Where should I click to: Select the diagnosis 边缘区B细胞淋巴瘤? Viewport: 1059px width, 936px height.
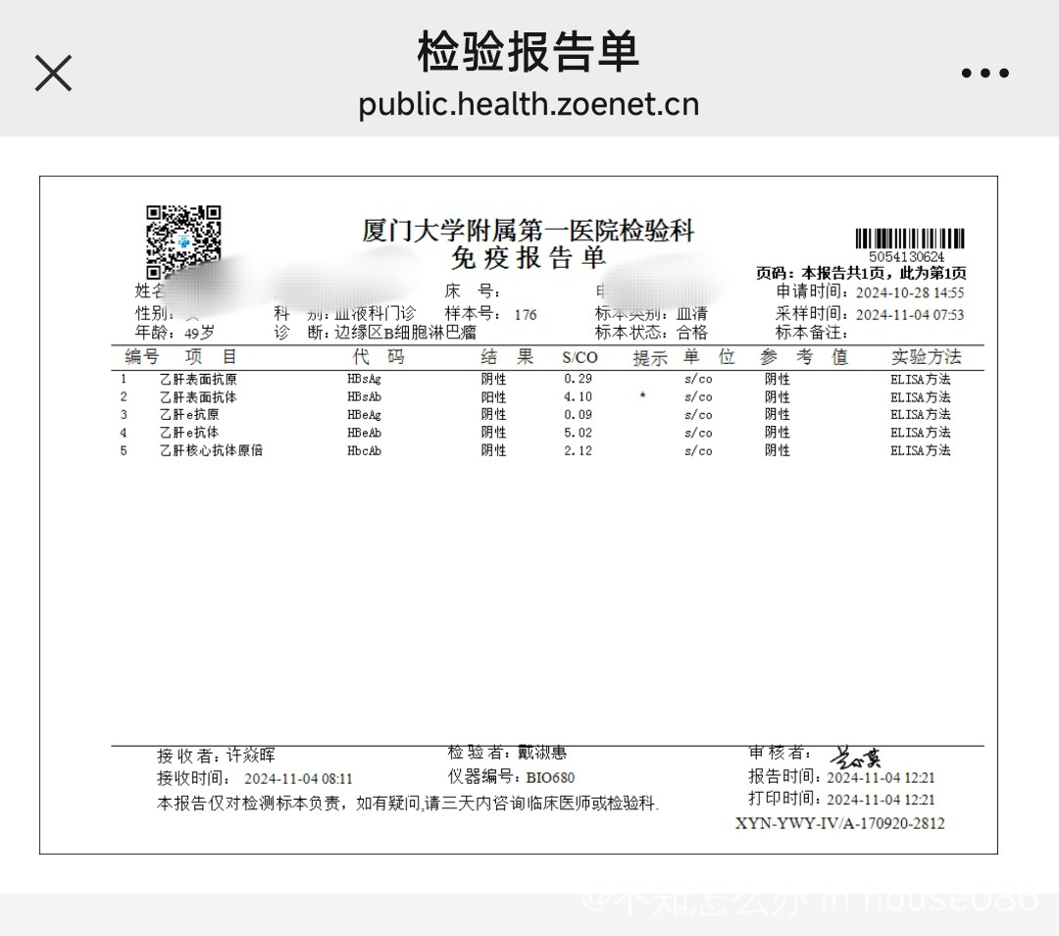coord(405,333)
